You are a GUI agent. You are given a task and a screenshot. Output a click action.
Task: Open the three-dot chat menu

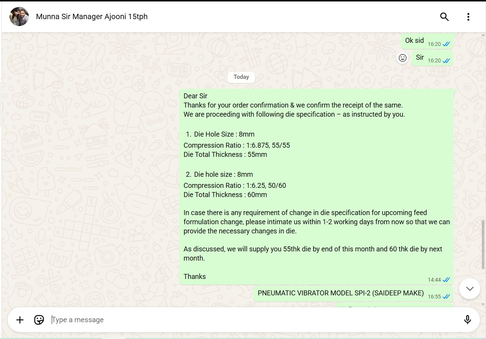468,17
